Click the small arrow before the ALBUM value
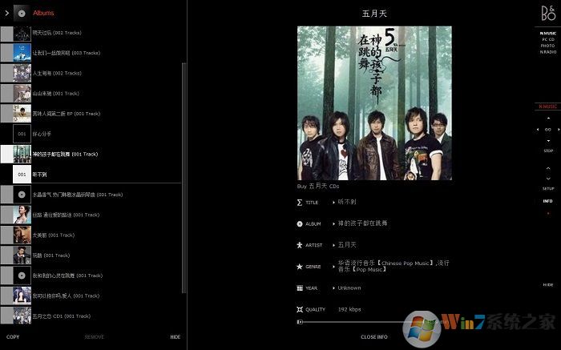The width and height of the screenshot is (561, 350). 333,223
